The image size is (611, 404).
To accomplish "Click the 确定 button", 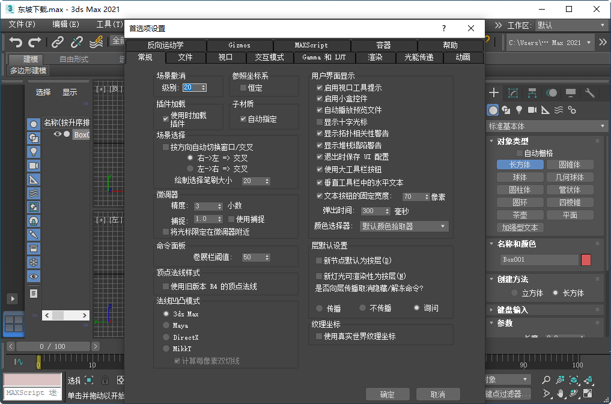I will 387,394.
